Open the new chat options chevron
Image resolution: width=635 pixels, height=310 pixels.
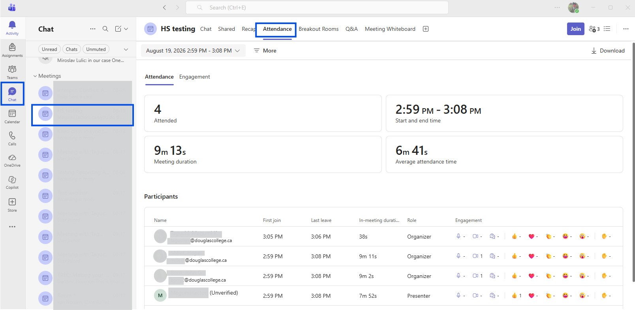pos(126,29)
